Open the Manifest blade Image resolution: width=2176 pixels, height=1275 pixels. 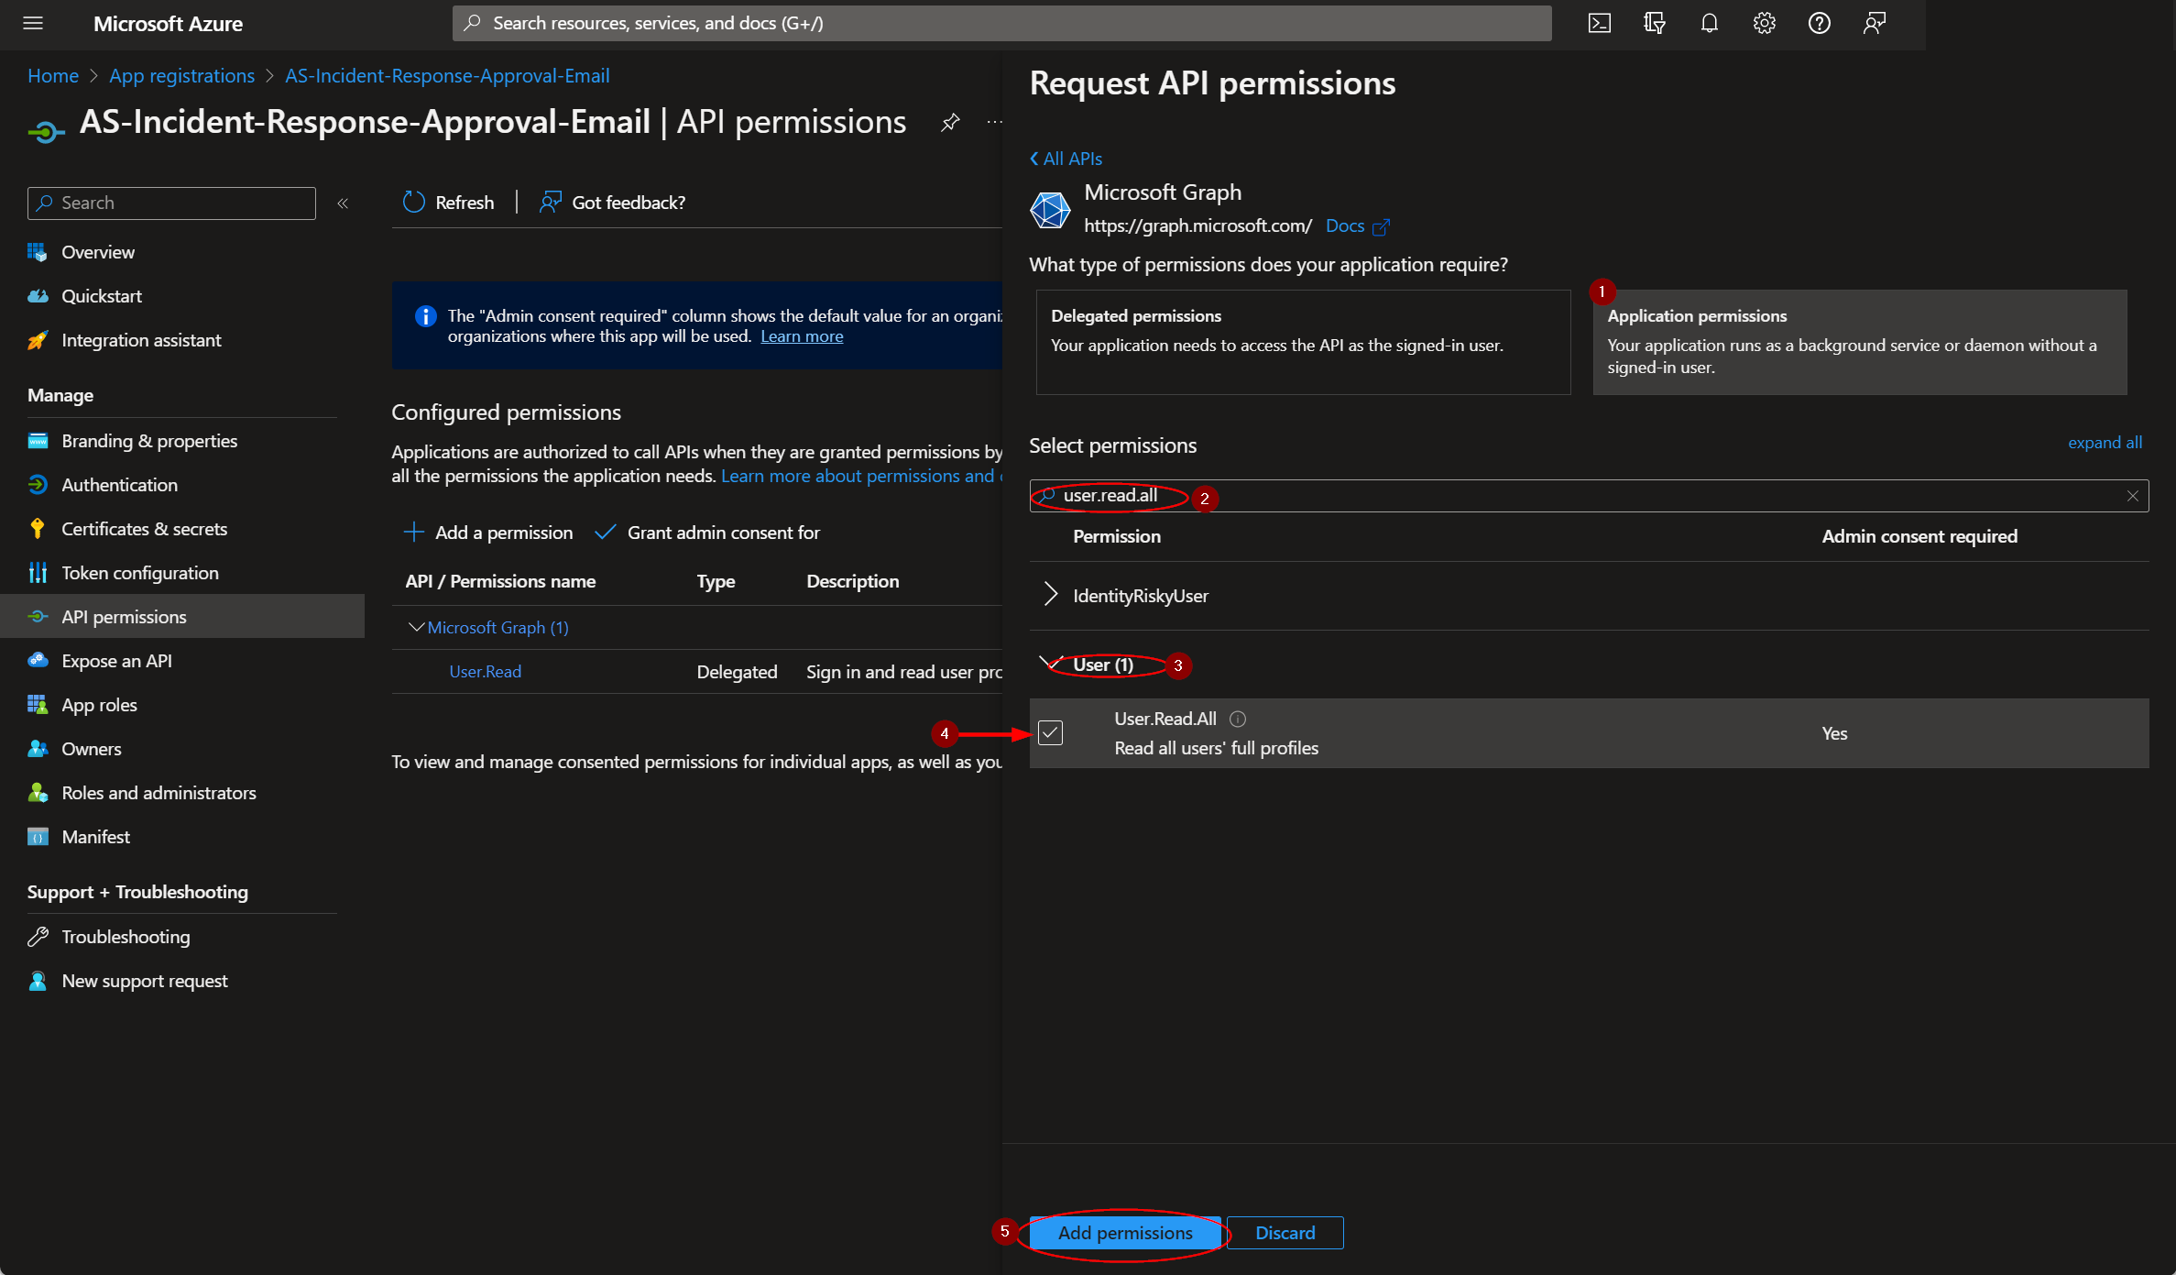pyautogui.click(x=95, y=837)
